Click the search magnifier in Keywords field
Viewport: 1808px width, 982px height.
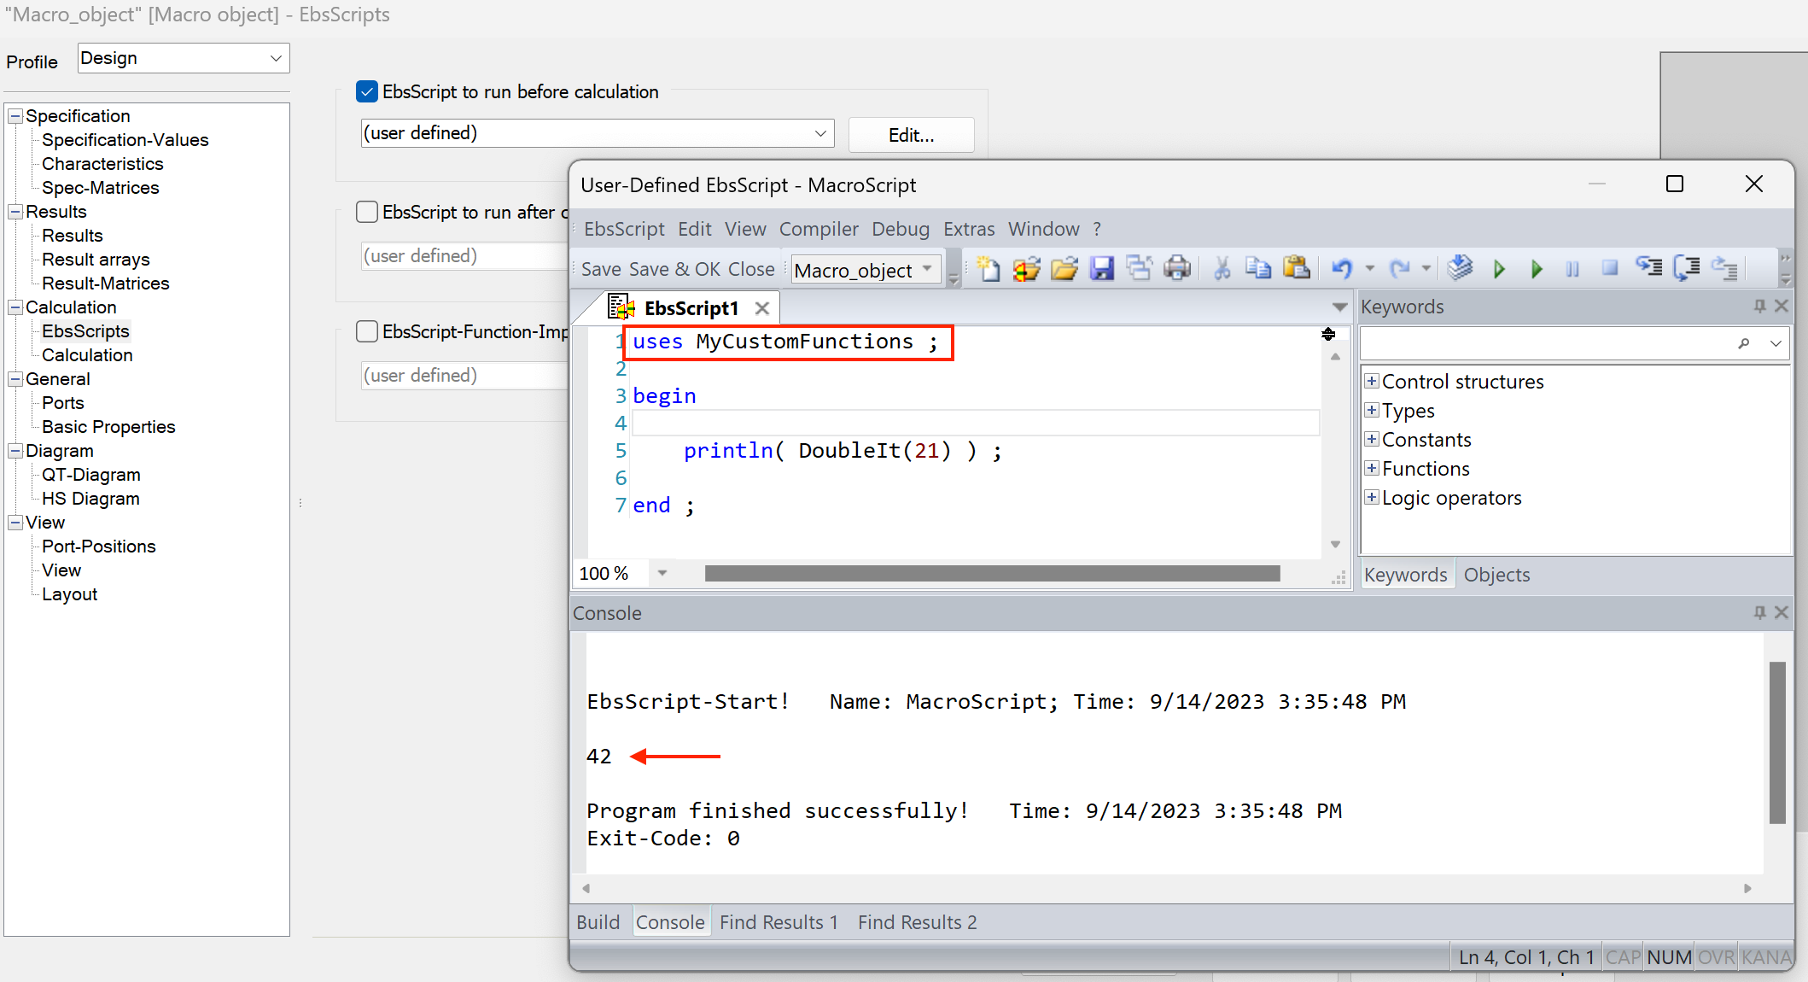(x=1744, y=343)
